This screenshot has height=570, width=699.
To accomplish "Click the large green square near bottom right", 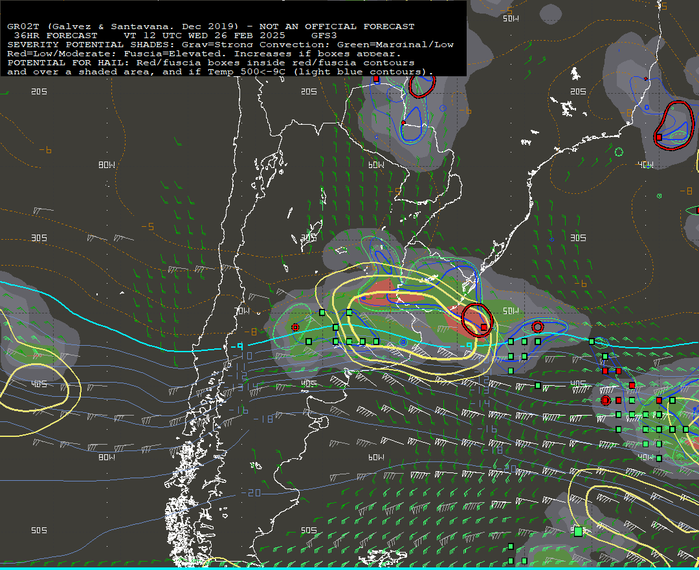I will (x=578, y=531).
